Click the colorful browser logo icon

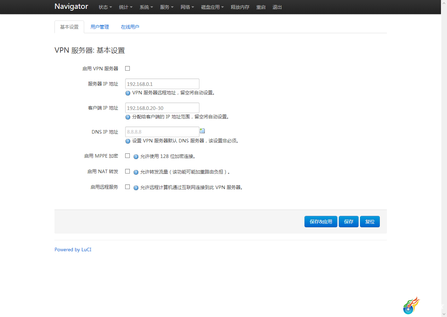411,306
